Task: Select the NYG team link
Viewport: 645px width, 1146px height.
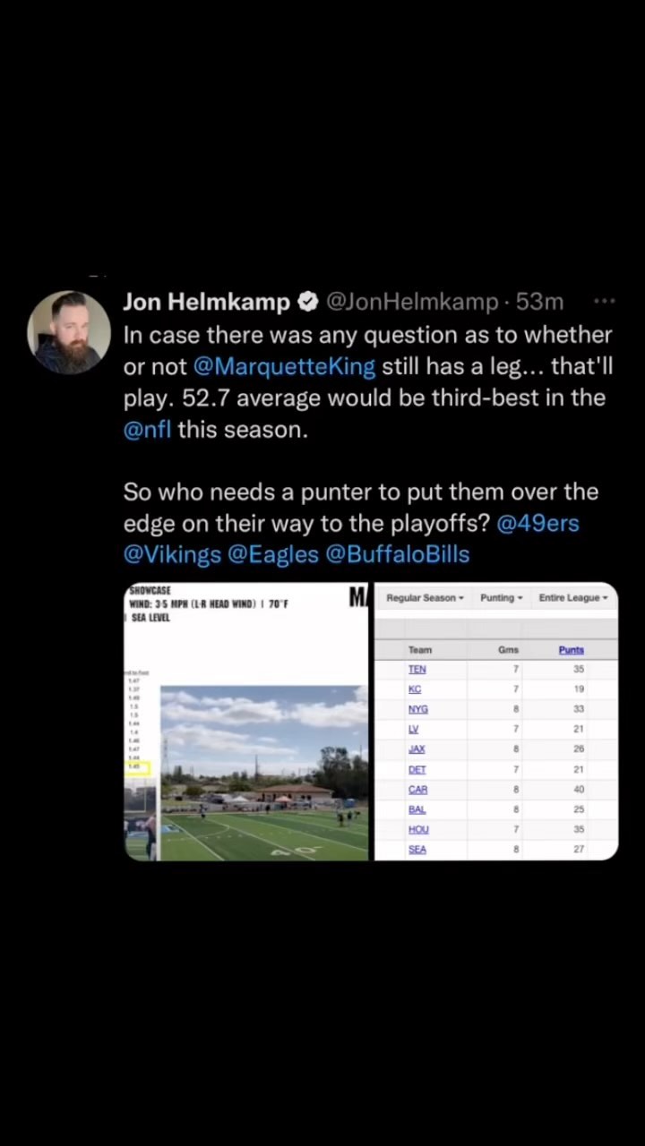Action: [x=418, y=709]
